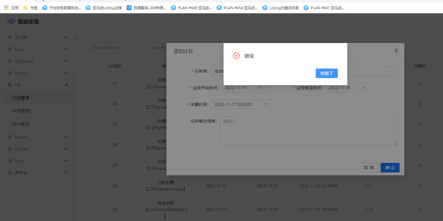
Task: Open the 书签 bookmarks folder icon
Action: [x=26, y=8]
